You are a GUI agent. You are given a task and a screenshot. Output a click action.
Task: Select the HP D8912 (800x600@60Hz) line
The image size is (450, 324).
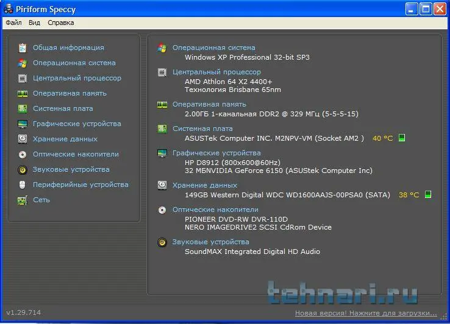[232, 163]
